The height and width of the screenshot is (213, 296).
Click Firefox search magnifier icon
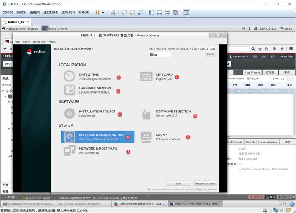pyautogui.click(x=253, y=49)
